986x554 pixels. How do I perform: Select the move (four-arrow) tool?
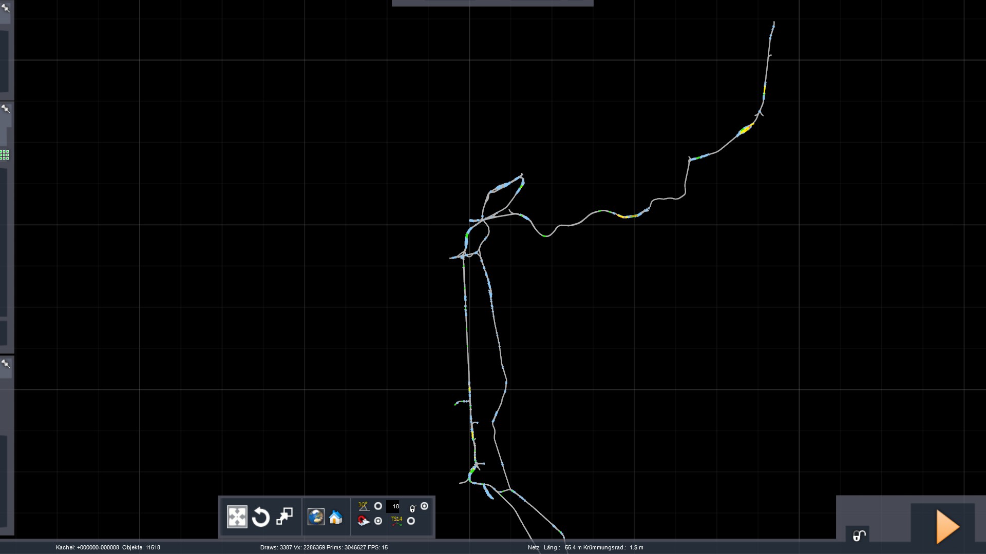click(237, 517)
